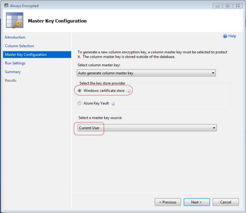Click the 'Select column master key:' label
This screenshot has height=213, width=246.
coord(99,65)
